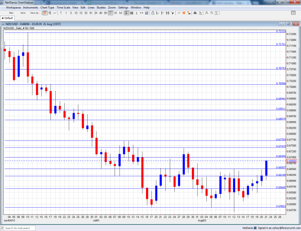This screenshot has width=301, height=231.
Task: Click the Save as... button
Action: pyautogui.click(x=35, y=13)
